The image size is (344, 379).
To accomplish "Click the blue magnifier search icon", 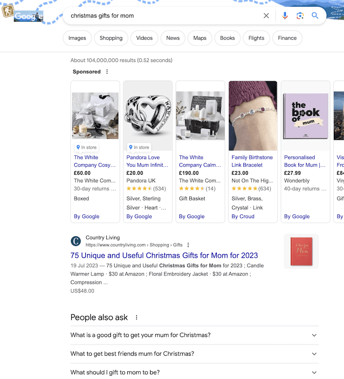I will click(315, 16).
